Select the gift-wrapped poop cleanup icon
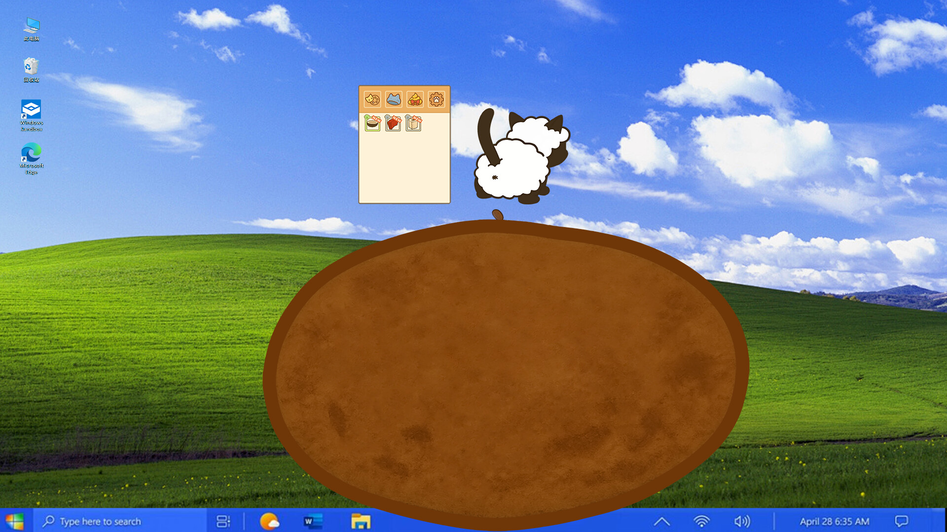This screenshot has height=532, width=947. click(415, 99)
